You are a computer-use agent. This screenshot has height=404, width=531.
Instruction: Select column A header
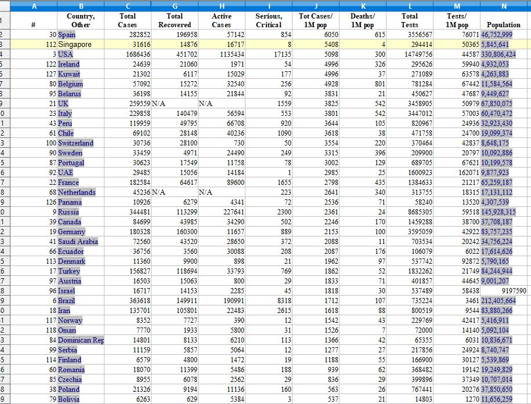coord(33,6)
